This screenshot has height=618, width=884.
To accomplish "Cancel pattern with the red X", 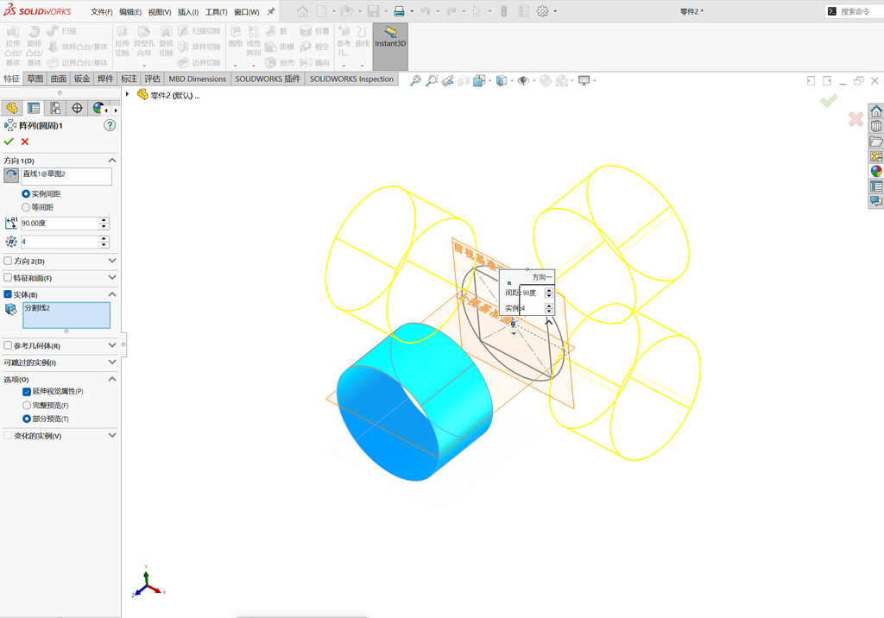I will (25, 142).
